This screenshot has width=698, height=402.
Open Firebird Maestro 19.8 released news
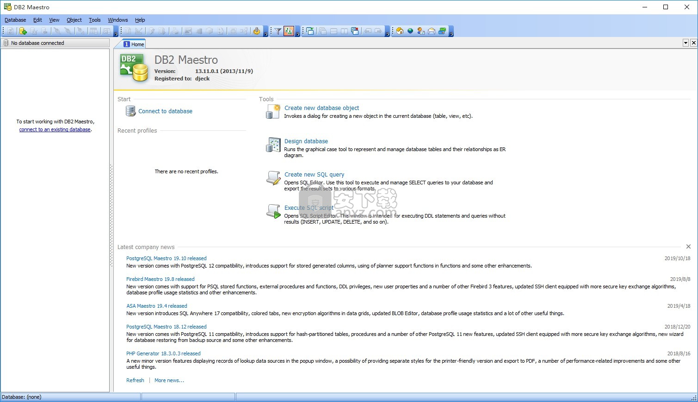160,279
